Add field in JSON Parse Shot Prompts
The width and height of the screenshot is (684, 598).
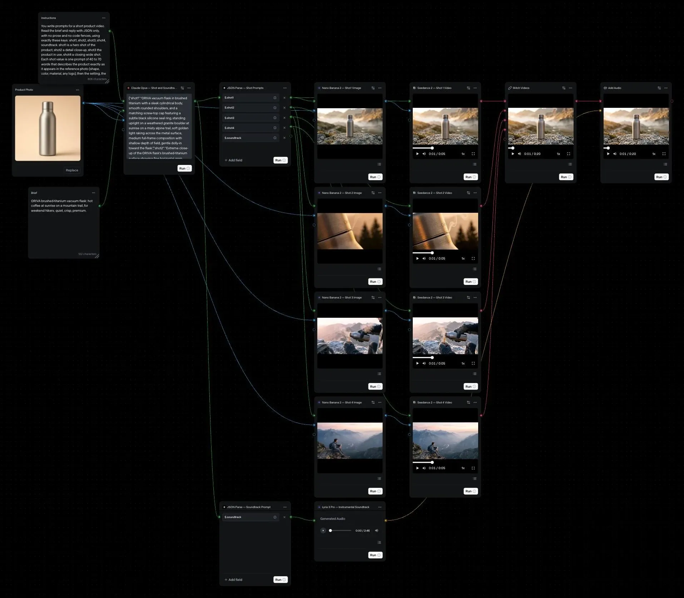(233, 160)
